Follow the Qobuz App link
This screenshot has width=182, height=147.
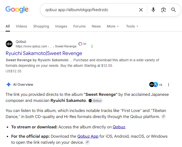coord(88,136)
